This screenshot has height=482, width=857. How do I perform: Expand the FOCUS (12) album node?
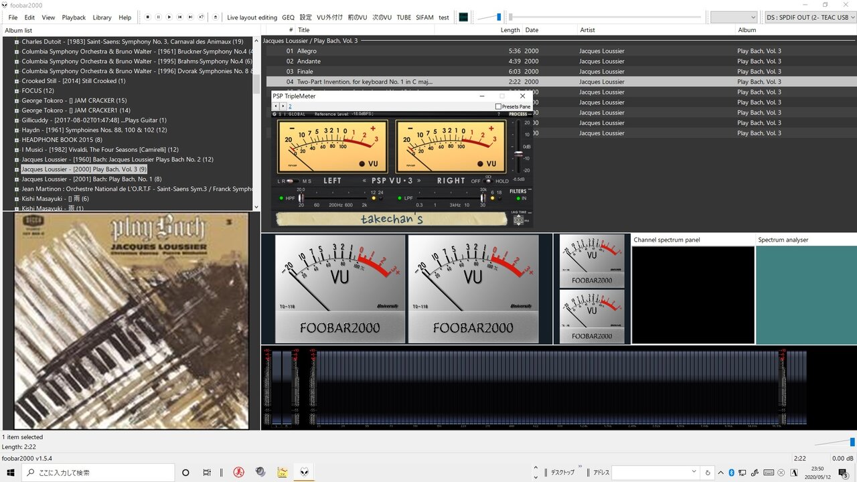pos(17,90)
